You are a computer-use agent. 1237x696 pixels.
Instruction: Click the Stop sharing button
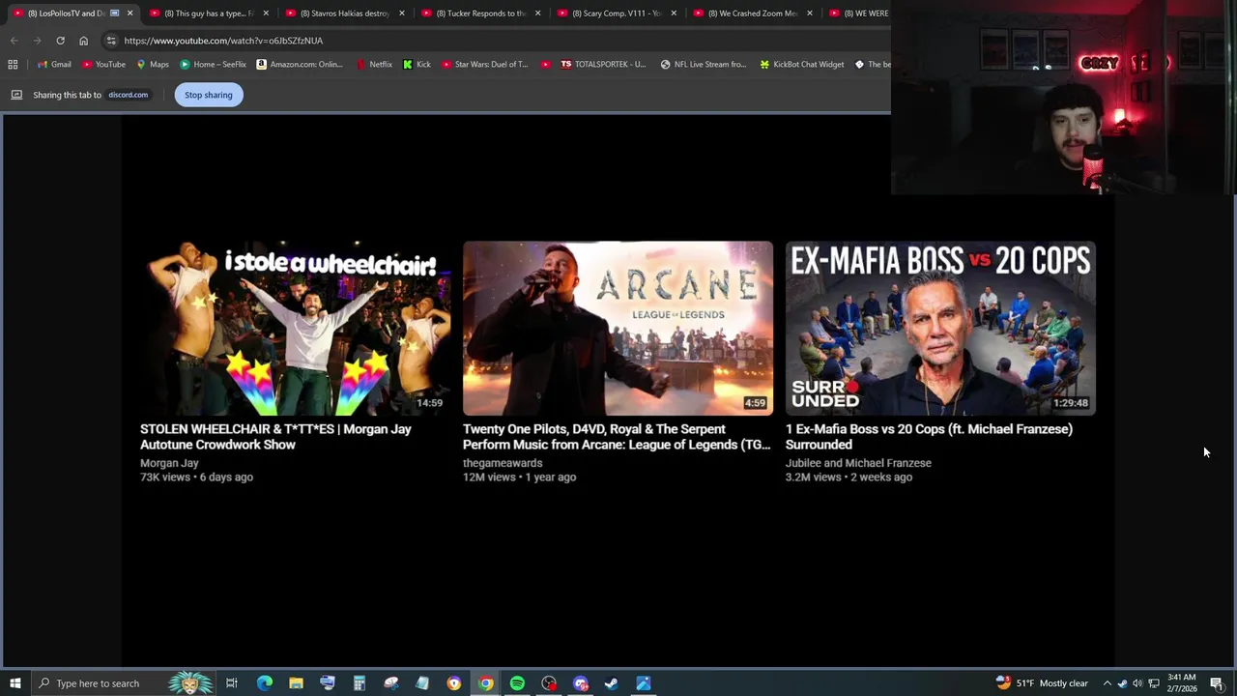tap(209, 95)
